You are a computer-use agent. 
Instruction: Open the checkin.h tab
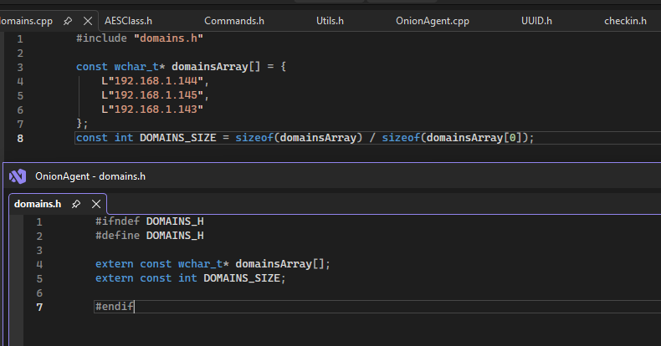tap(625, 21)
